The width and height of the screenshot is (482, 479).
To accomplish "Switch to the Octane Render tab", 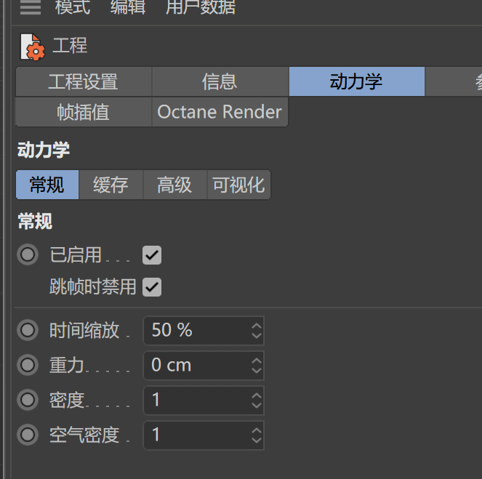I will click(x=220, y=112).
